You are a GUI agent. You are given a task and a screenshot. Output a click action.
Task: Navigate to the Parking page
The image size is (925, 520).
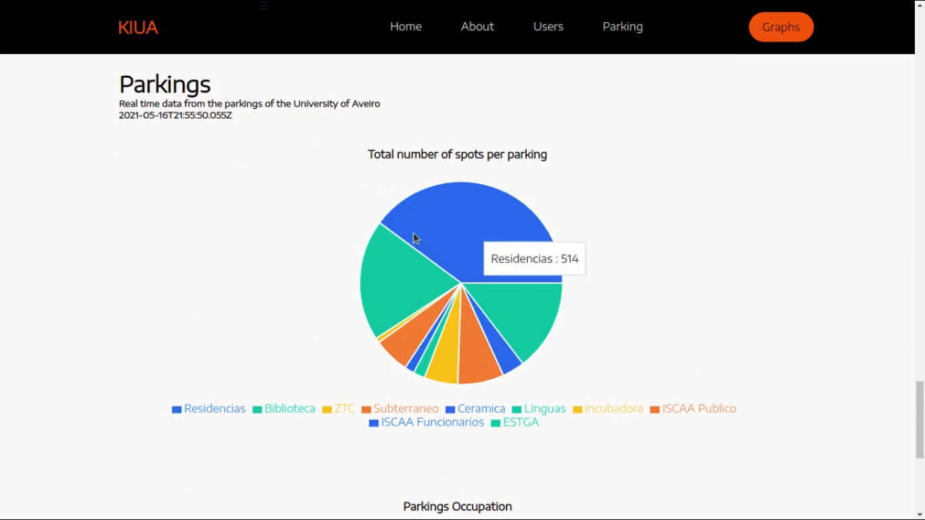pos(622,26)
